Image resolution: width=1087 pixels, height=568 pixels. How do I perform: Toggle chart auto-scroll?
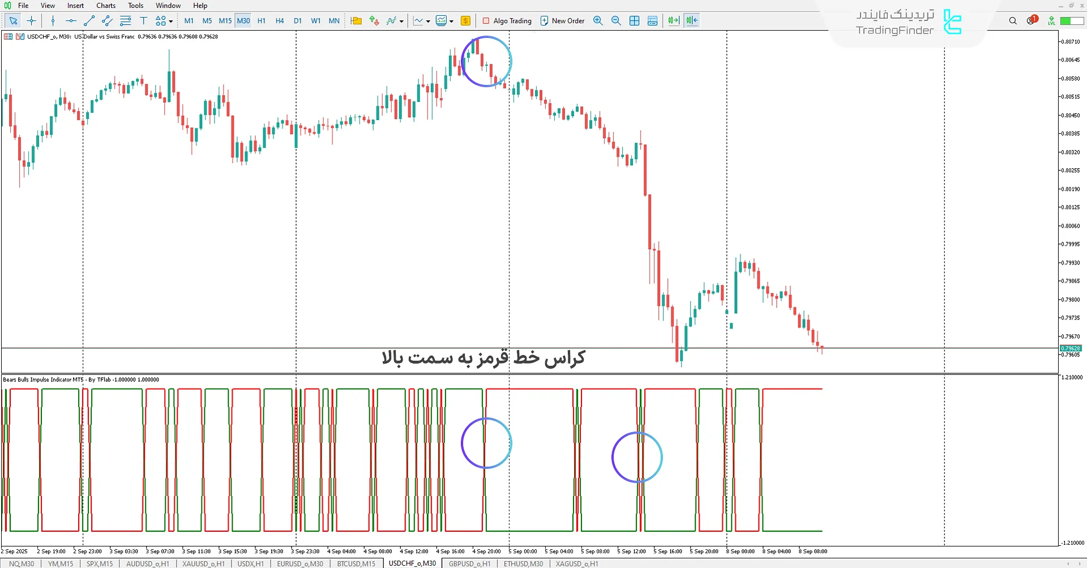673,20
